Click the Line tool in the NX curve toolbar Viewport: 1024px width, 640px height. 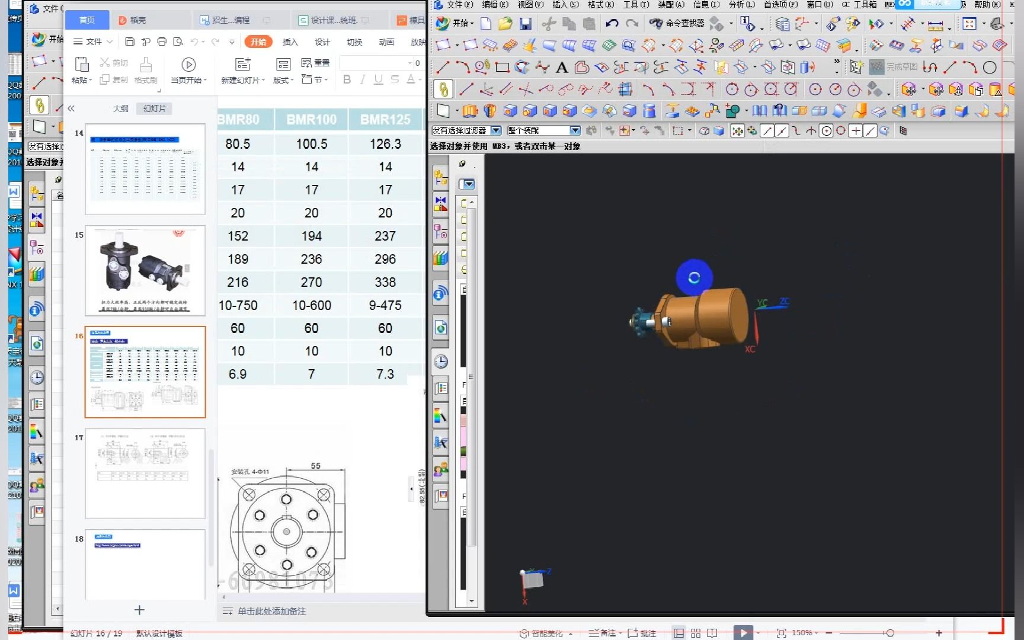click(443, 68)
